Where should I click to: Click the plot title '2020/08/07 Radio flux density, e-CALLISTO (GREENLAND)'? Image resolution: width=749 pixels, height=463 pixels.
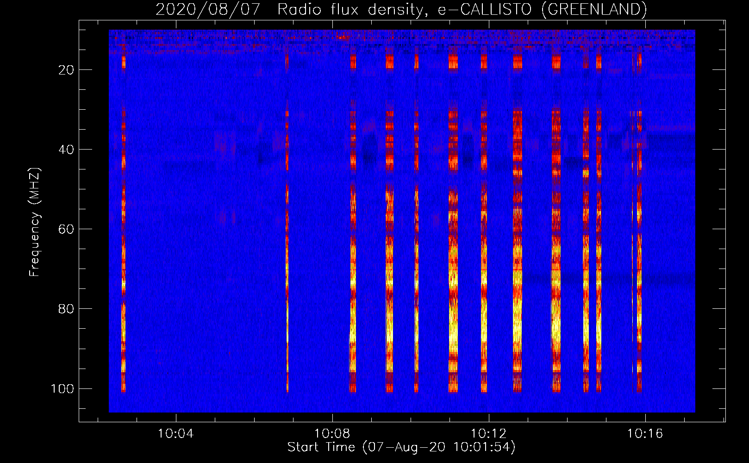[401, 9]
